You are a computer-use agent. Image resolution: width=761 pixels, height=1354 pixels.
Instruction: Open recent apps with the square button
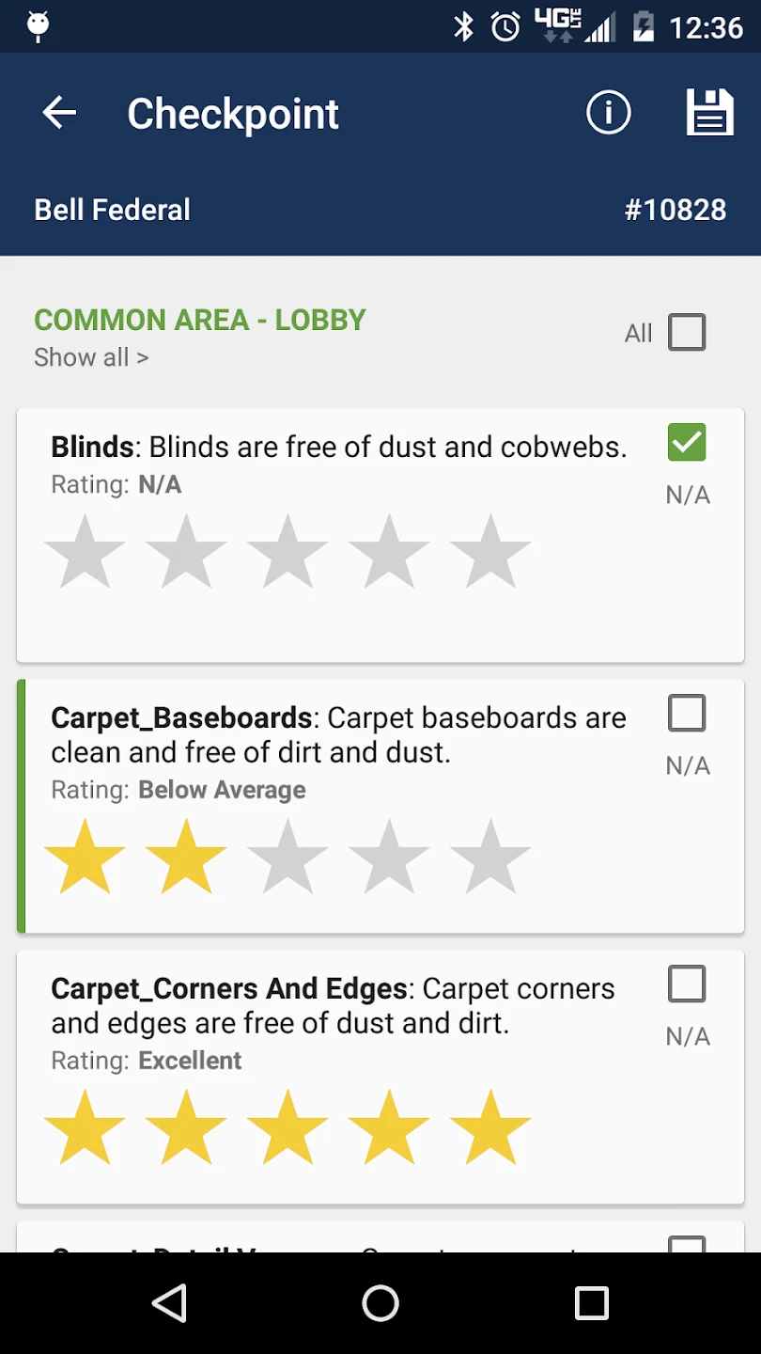pos(592,1303)
